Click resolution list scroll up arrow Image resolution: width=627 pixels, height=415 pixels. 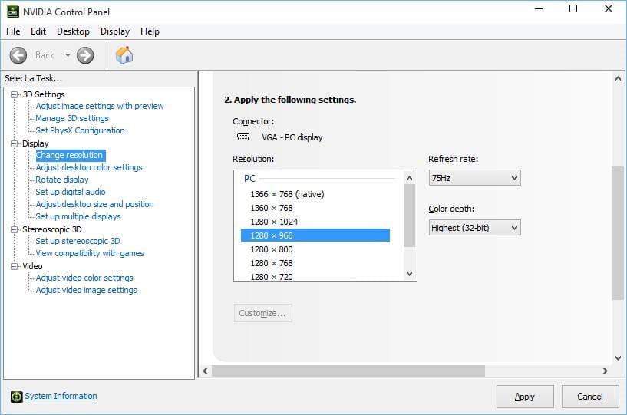point(409,178)
